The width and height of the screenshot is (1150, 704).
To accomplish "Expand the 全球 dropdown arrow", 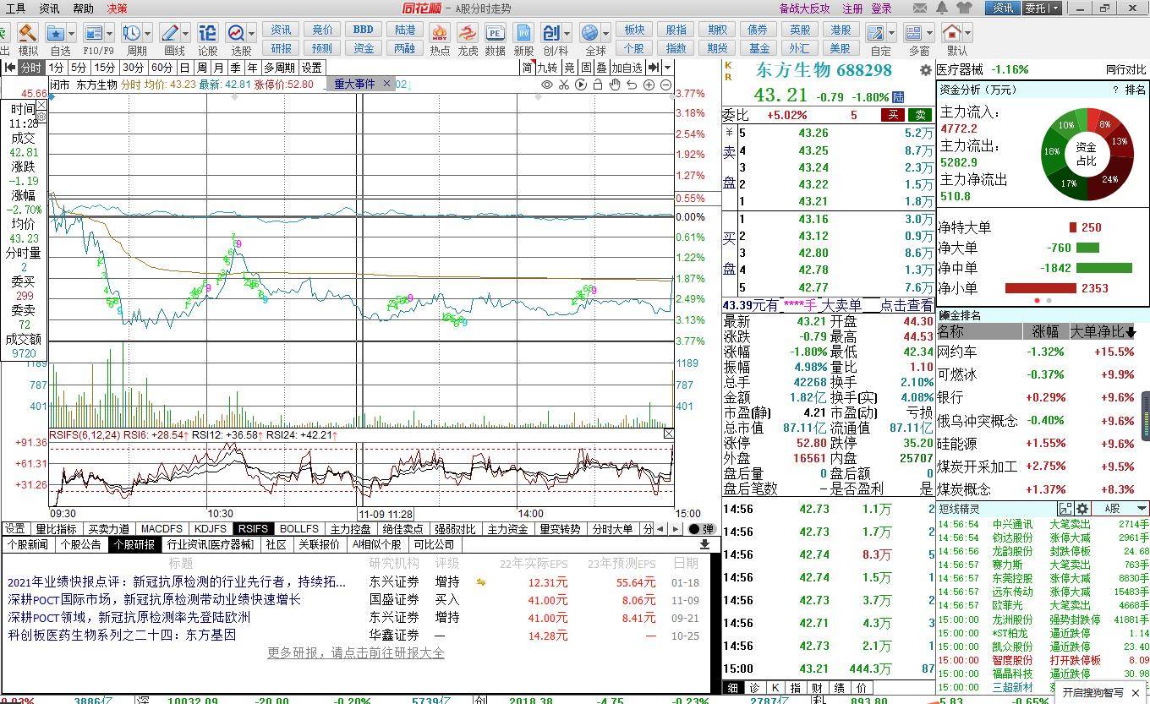I will click(x=606, y=33).
